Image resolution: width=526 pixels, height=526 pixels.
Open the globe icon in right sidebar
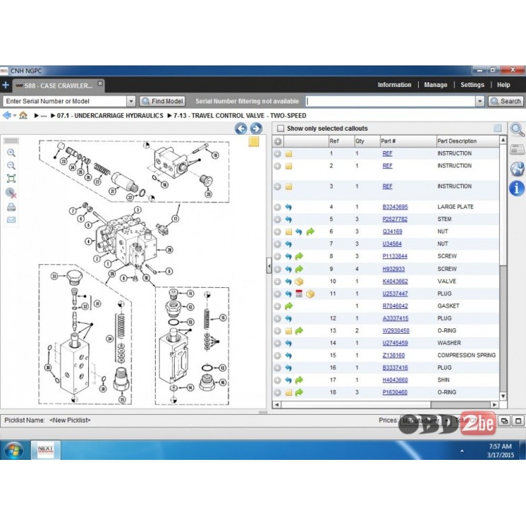[x=517, y=169]
